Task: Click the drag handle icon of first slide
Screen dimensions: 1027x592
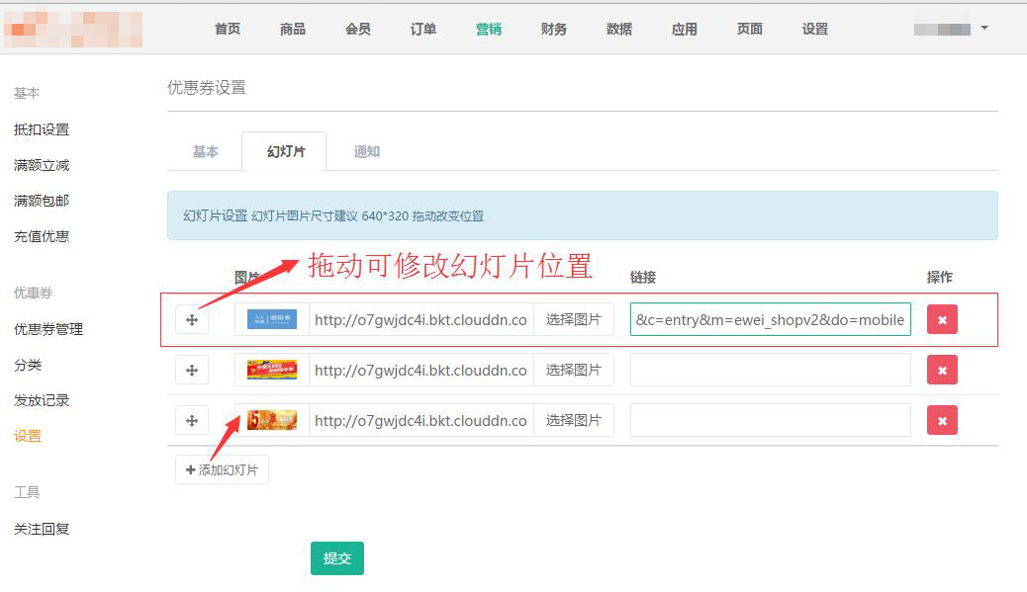Action: tap(192, 319)
